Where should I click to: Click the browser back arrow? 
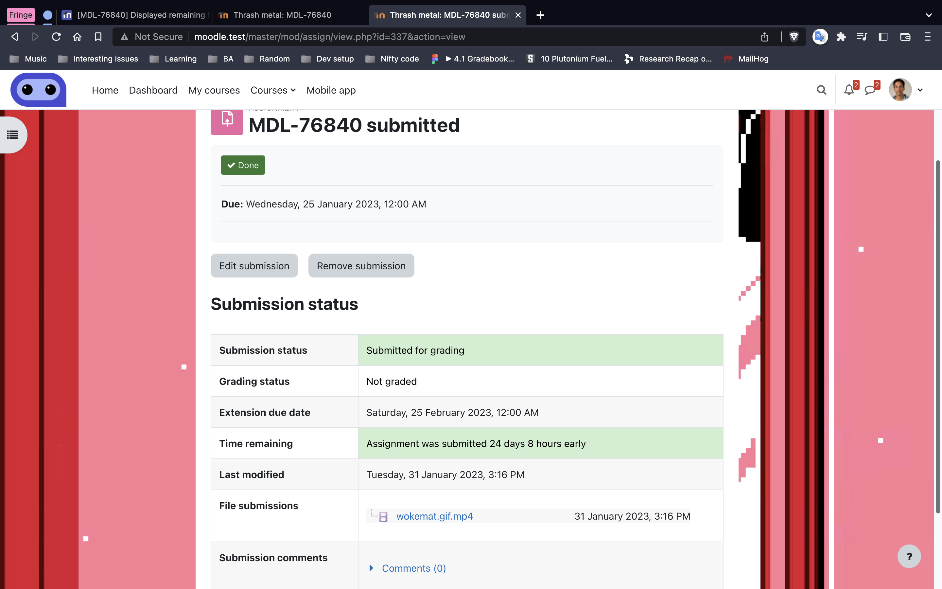tap(15, 37)
